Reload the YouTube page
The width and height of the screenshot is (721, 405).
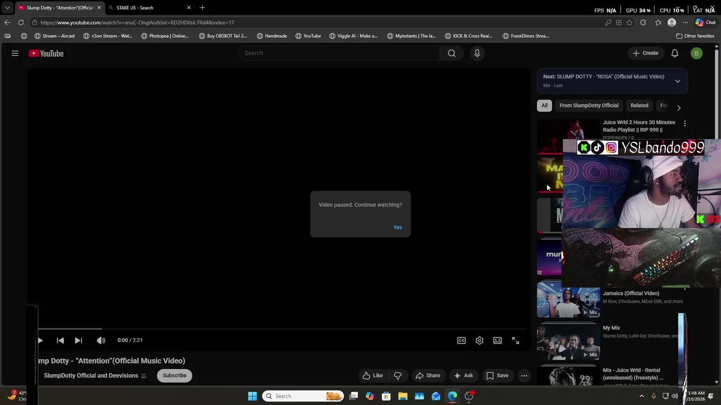(x=21, y=22)
